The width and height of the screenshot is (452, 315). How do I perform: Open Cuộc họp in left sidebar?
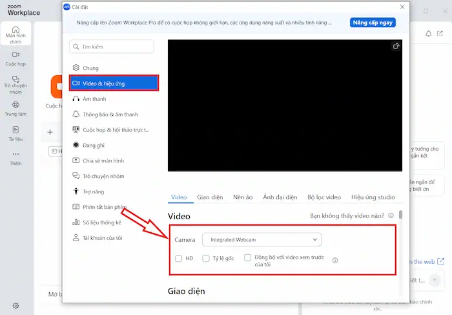[x=15, y=58]
